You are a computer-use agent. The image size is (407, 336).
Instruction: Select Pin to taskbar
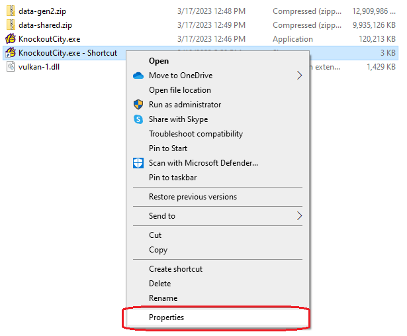173,178
